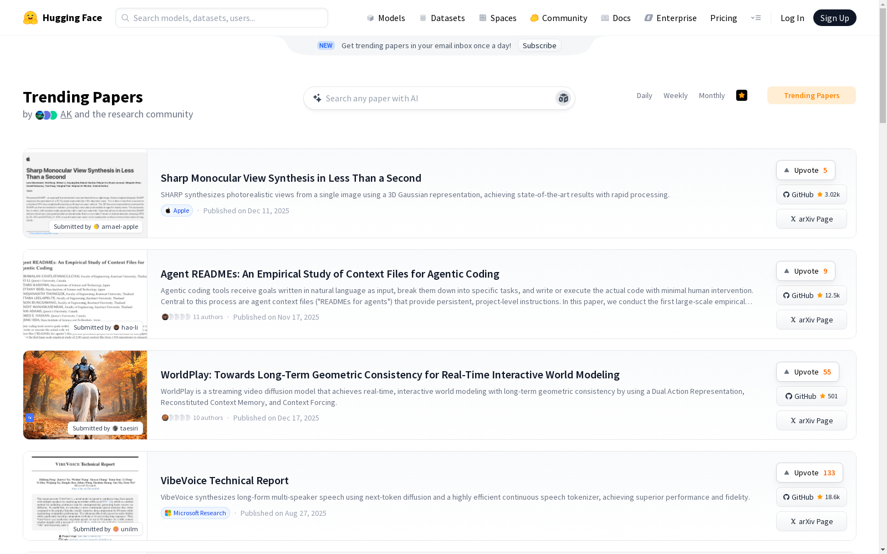This screenshot has width=887, height=554.
Task: Open GitHub repo with 3.02k stars
Action: [x=812, y=194]
